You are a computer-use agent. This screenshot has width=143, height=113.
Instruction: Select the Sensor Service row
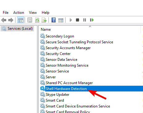57,71
